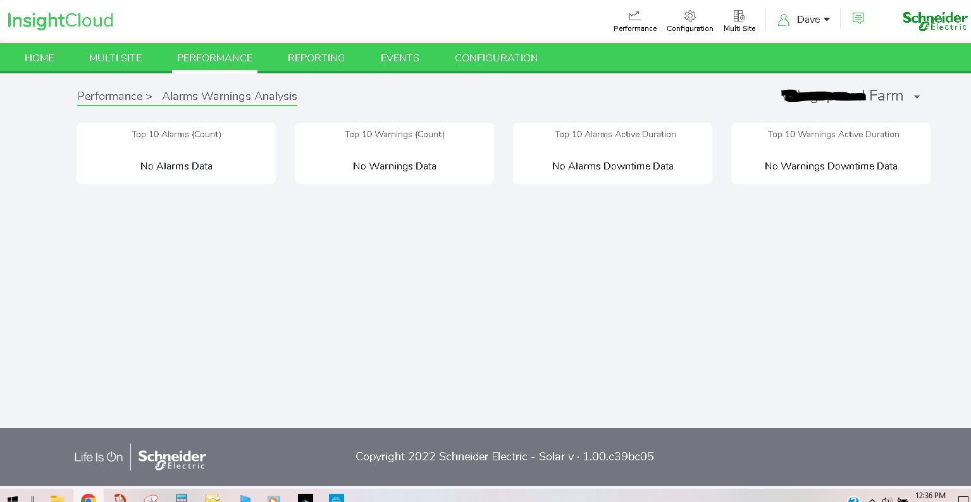Click the Schneider Electric logo in the footer

click(172, 459)
